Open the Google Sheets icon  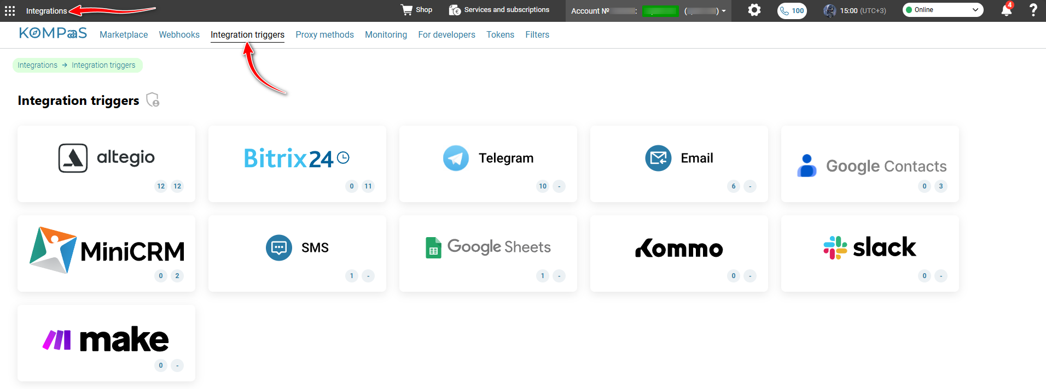pos(433,247)
